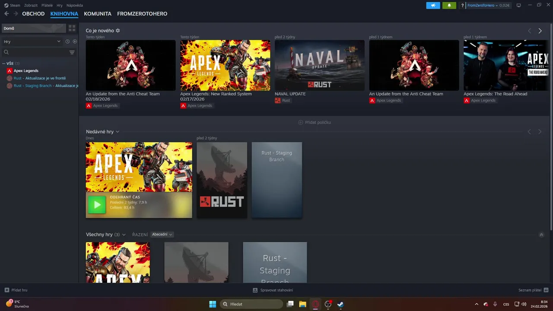Show hidden tray icons chevron

pos(477,304)
